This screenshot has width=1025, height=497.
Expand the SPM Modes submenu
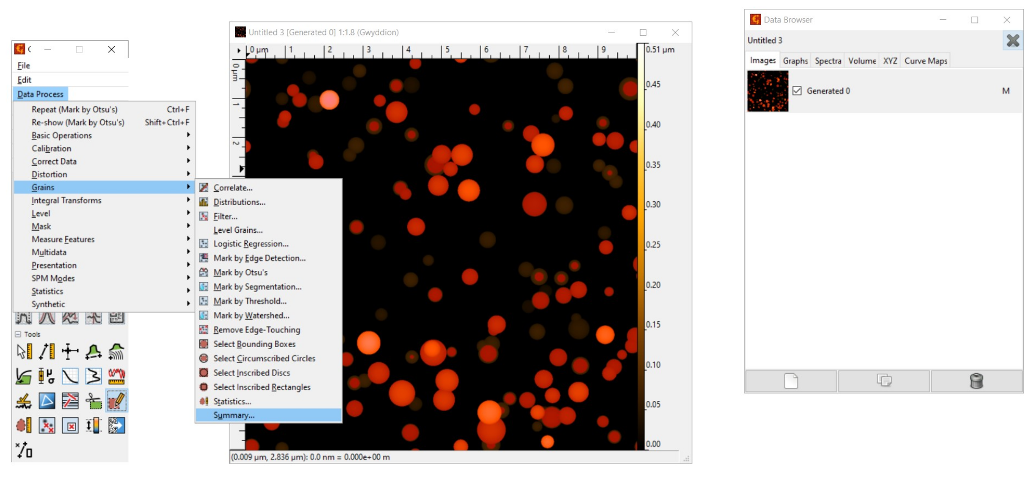105,278
